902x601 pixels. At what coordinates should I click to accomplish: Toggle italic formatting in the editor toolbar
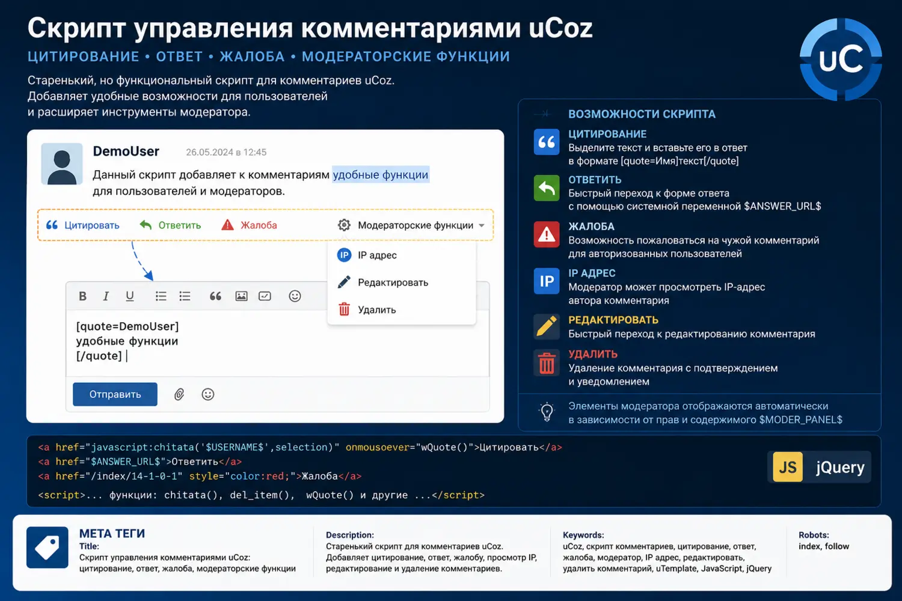coord(106,296)
